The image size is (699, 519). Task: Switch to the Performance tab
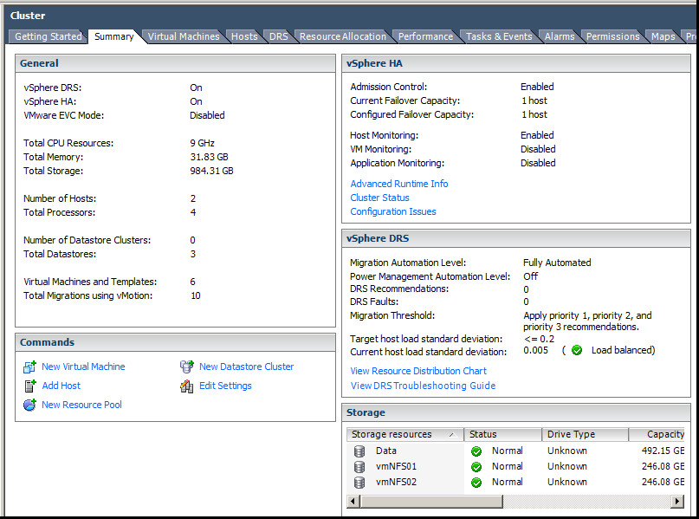(x=425, y=36)
